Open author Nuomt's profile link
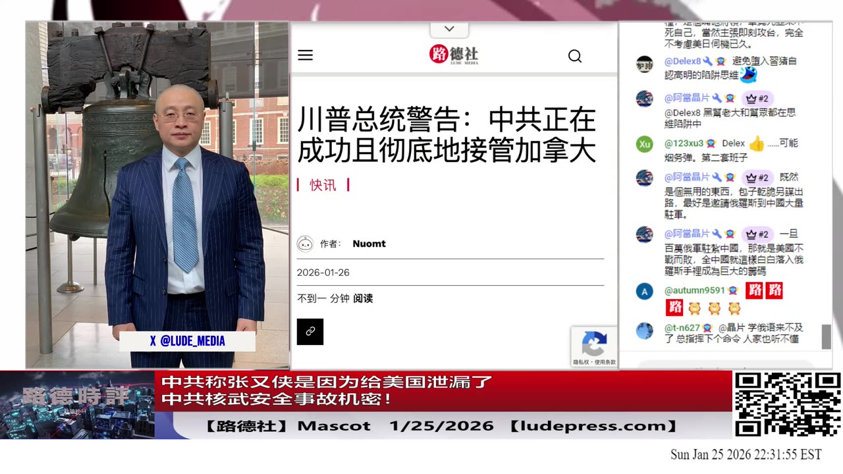The width and height of the screenshot is (843, 474). (369, 244)
